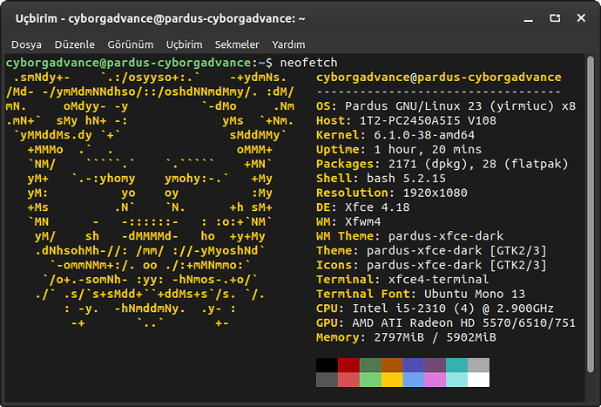Click the dark red color block

point(348,365)
